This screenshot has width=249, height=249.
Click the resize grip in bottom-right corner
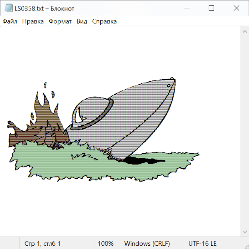246,246
